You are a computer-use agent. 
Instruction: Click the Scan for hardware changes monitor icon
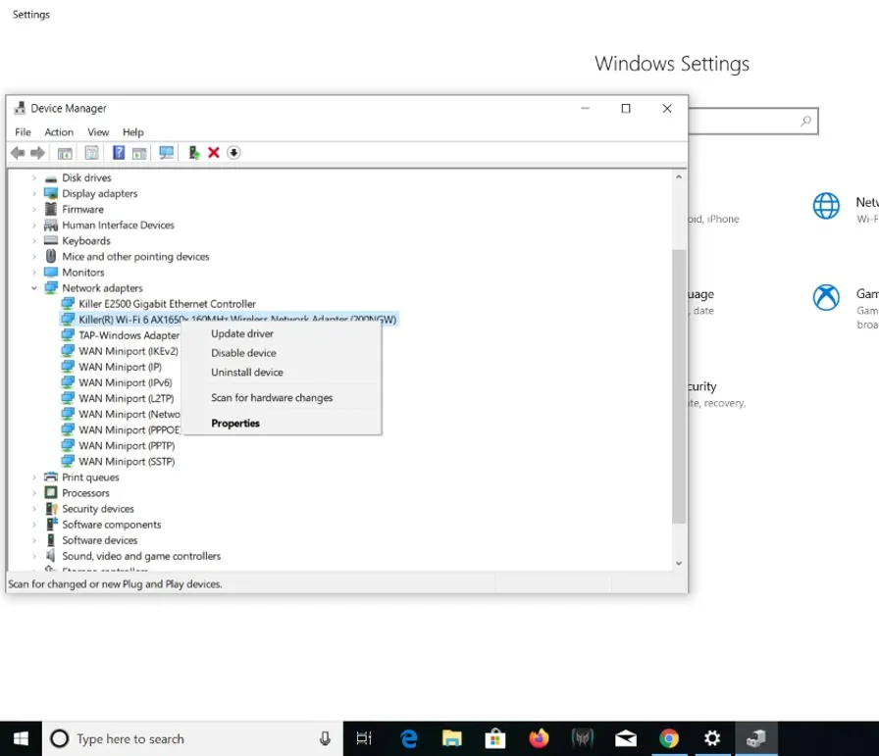166,152
